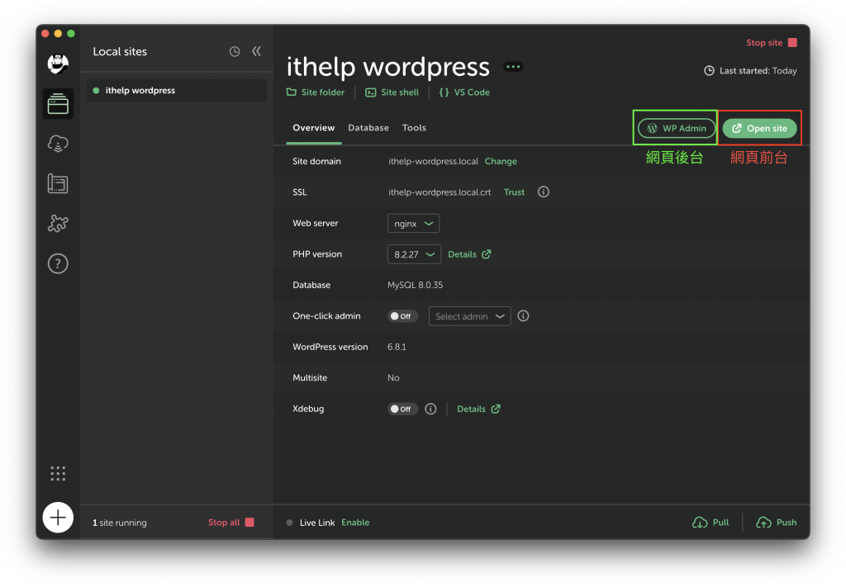Click the ithelp-wordpress.local domain text
The image size is (846, 587).
pos(433,161)
